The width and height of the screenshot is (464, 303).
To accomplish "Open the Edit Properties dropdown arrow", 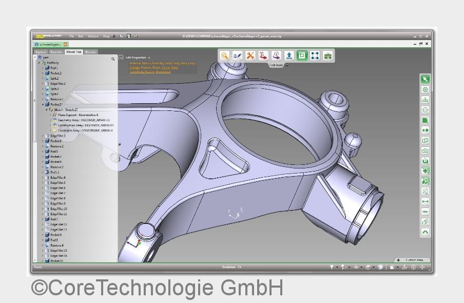I will (x=149, y=58).
